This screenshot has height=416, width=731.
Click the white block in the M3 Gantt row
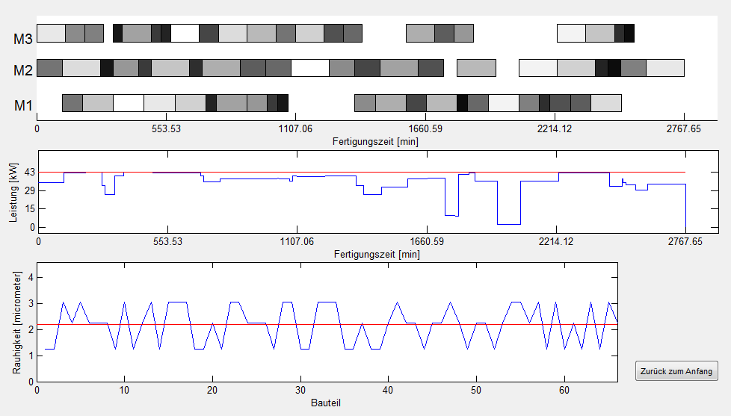coord(185,34)
